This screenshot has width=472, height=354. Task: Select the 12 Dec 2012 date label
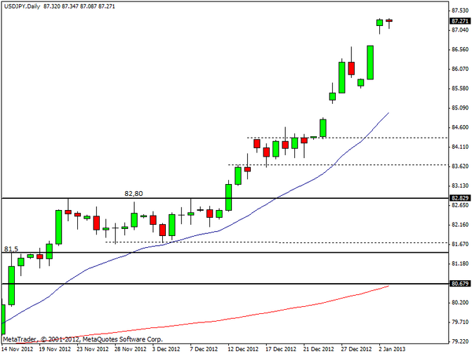[x=241, y=348]
